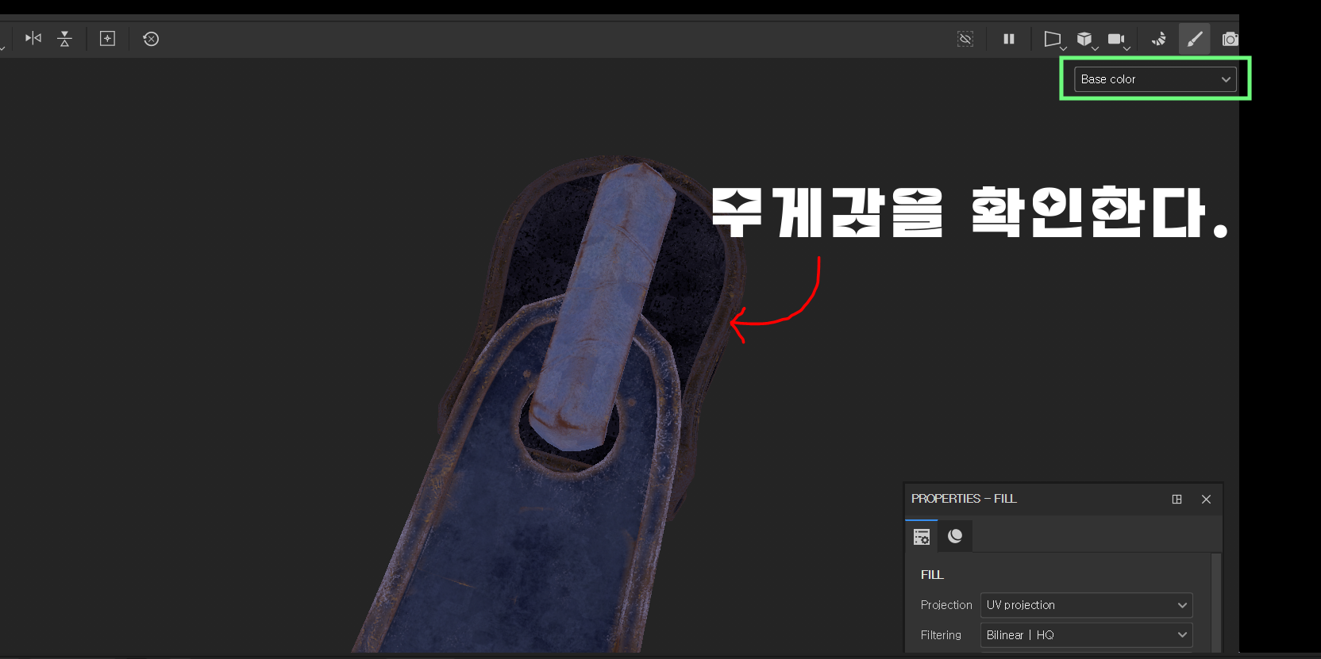Click the flip vertical icon in the toolbar
This screenshot has width=1321, height=659.
tap(65, 38)
